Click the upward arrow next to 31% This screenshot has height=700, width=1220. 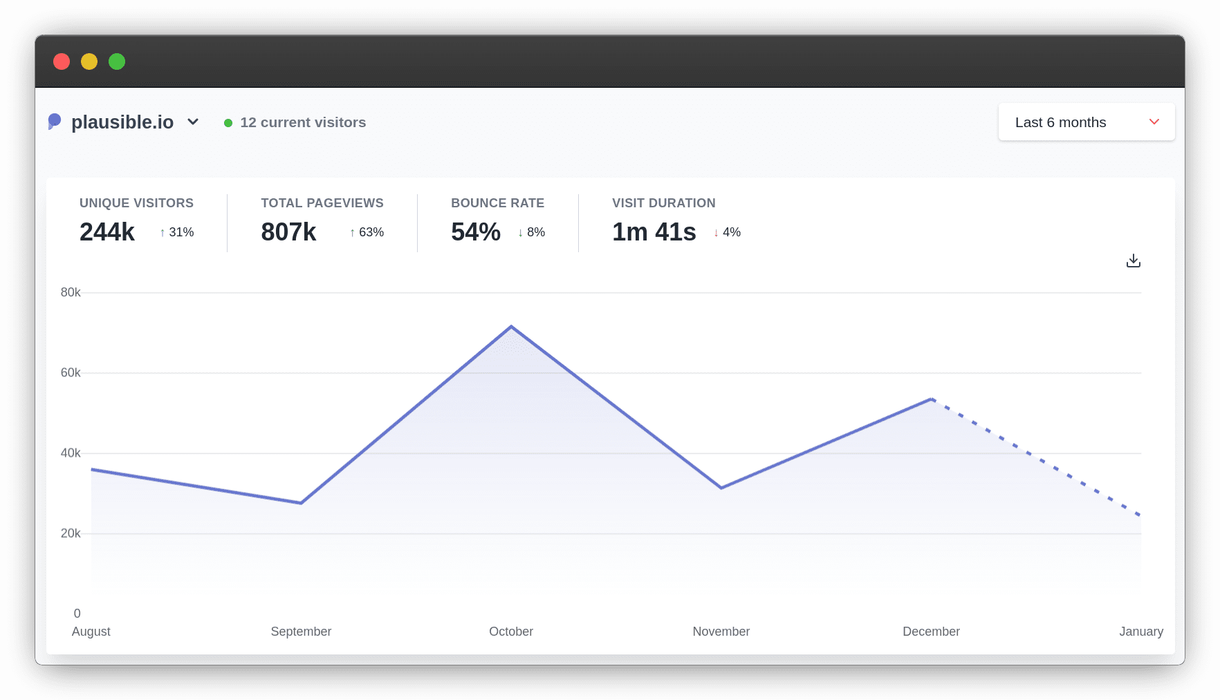point(162,233)
